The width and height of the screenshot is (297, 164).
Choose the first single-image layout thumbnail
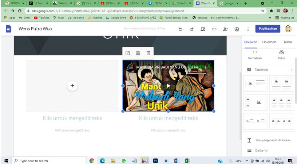pyautogui.click(x=255, y=83)
